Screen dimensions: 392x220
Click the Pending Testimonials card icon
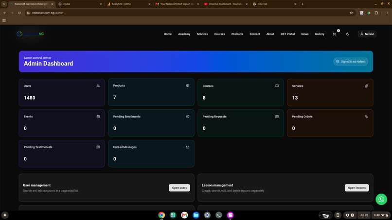pos(98,147)
